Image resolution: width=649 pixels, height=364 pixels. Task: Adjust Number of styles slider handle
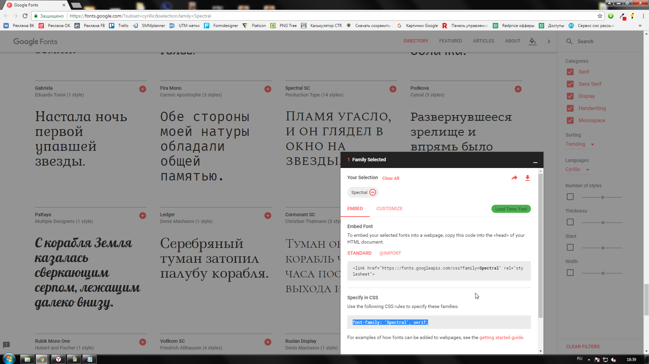[603, 197]
